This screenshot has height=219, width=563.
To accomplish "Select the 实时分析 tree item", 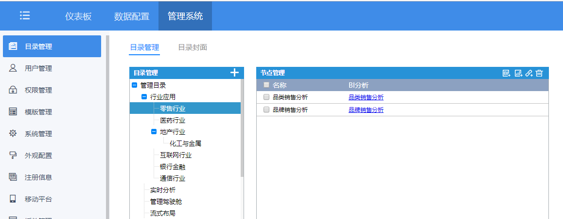I will pyautogui.click(x=163, y=190).
